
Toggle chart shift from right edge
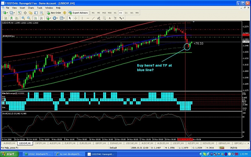41,18
